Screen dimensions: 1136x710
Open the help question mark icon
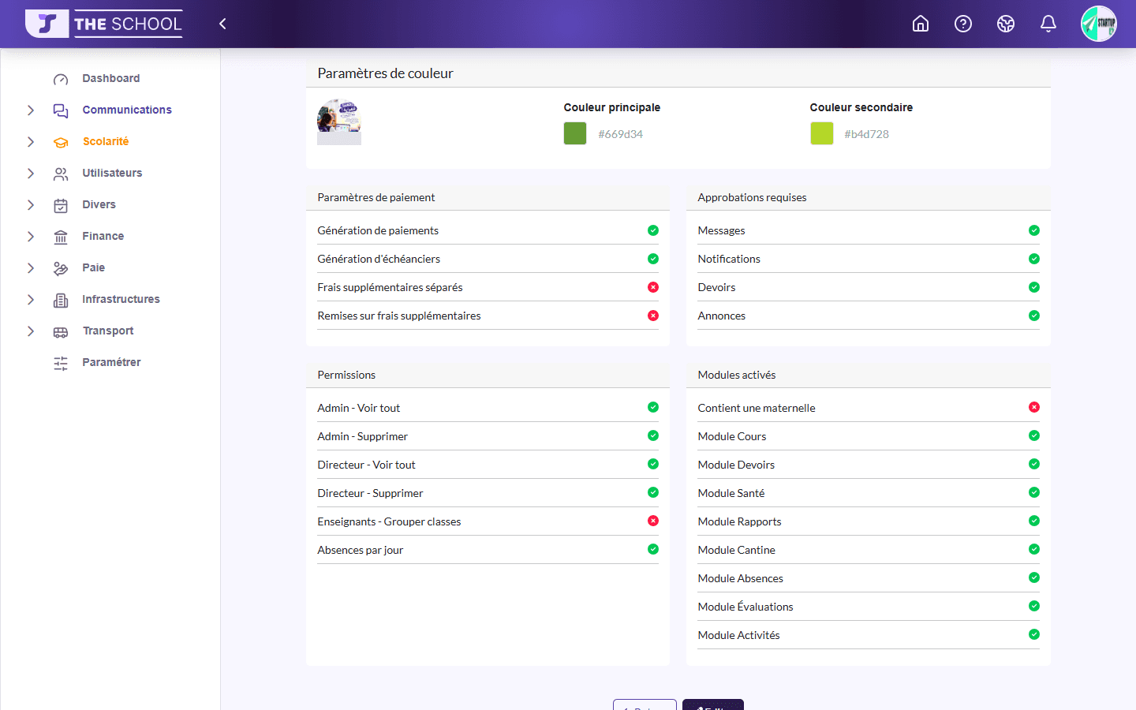click(963, 24)
